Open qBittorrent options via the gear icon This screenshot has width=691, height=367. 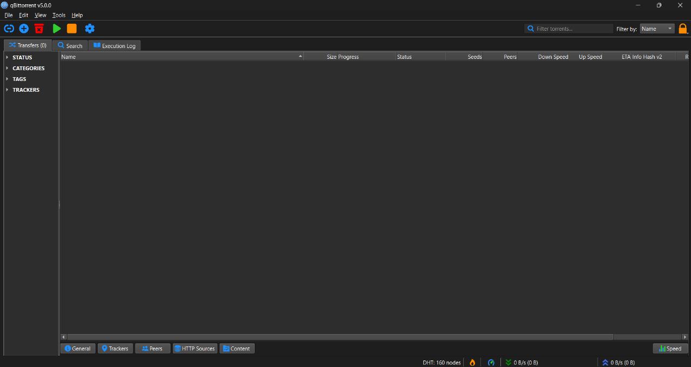(x=90, y=28)
